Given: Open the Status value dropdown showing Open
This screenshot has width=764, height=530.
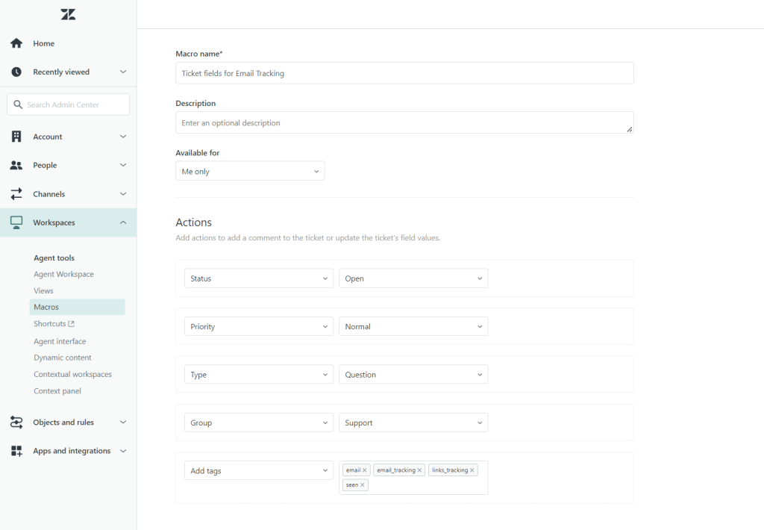Looking at the screenshot, I should tap(413, 278).
